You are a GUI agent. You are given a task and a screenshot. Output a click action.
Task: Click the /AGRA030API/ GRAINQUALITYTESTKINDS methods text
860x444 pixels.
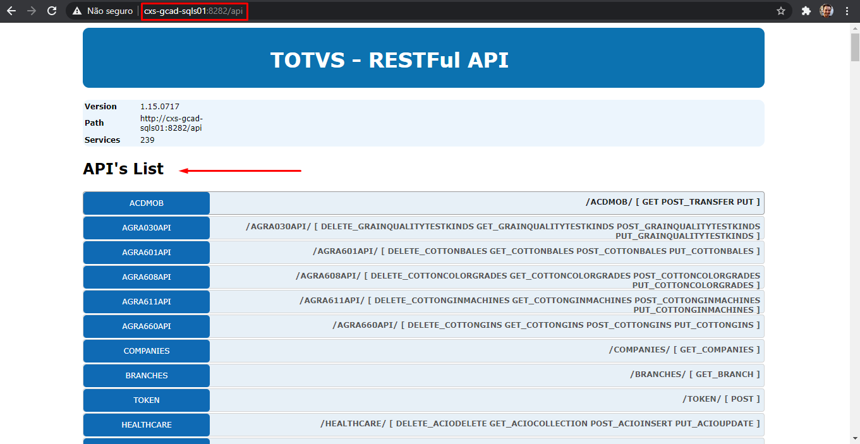(x=503, y=231)
